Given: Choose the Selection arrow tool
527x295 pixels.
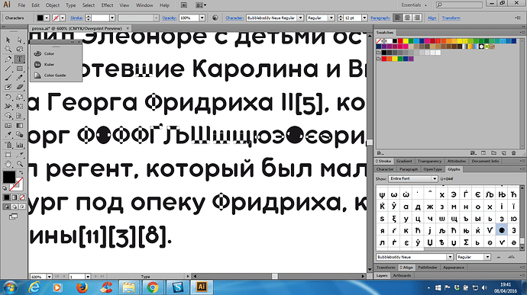Looking at the screenshot, I should 8,40.
